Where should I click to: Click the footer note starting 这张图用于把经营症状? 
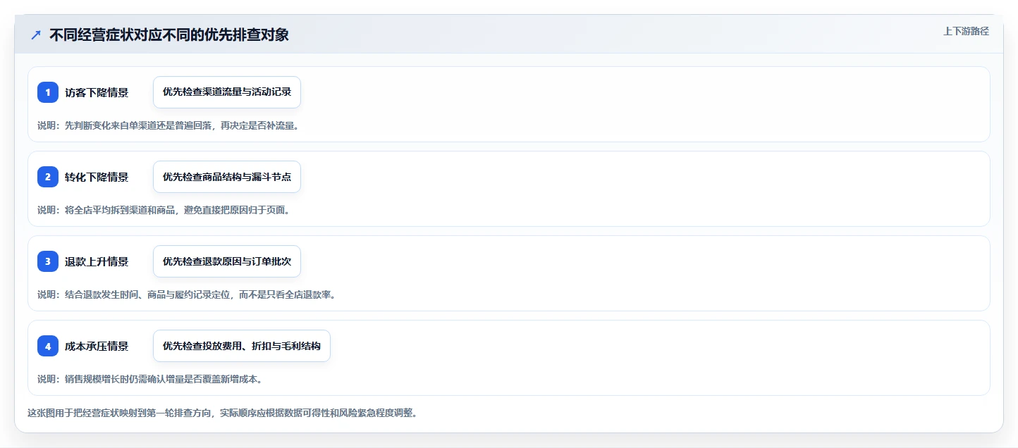tap(222, 413)
